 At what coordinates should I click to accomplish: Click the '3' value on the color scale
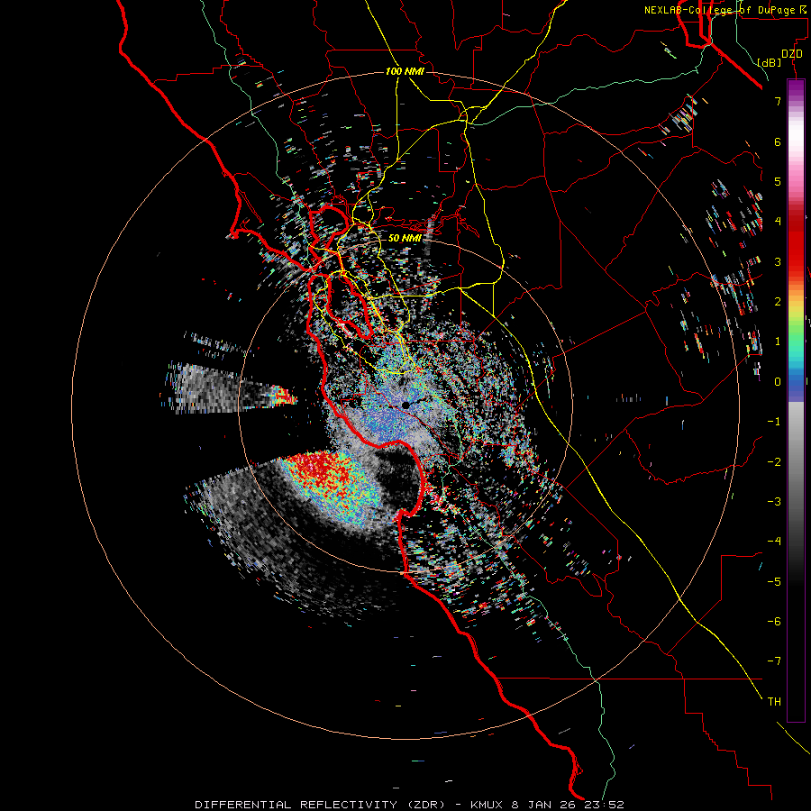point(778,261)
